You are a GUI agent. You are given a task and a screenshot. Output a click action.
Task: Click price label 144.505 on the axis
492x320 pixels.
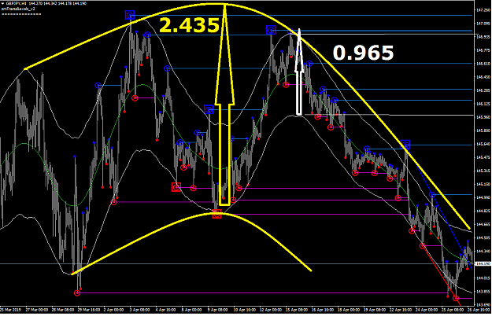point(483,237)
